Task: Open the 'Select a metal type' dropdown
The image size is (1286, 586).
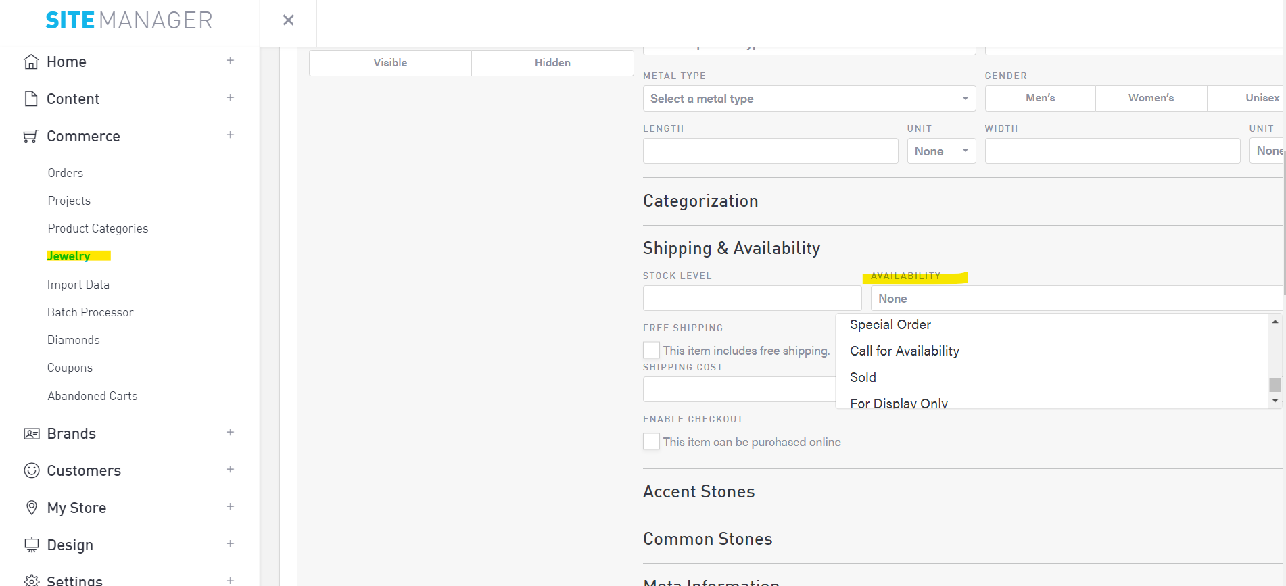Action: (x=809, y=99)
